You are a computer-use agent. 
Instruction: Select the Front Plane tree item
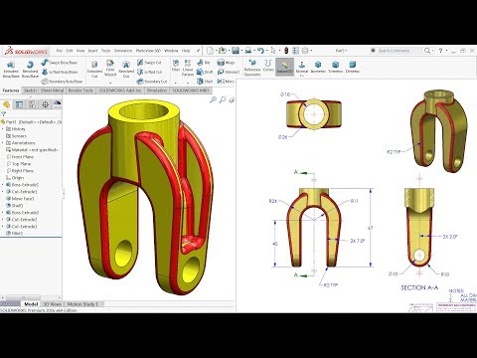click(23, 157)
